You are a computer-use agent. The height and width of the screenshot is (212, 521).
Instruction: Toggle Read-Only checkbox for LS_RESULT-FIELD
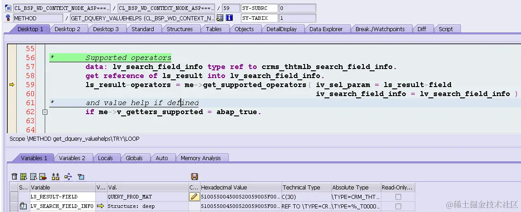tap(398, 197)
